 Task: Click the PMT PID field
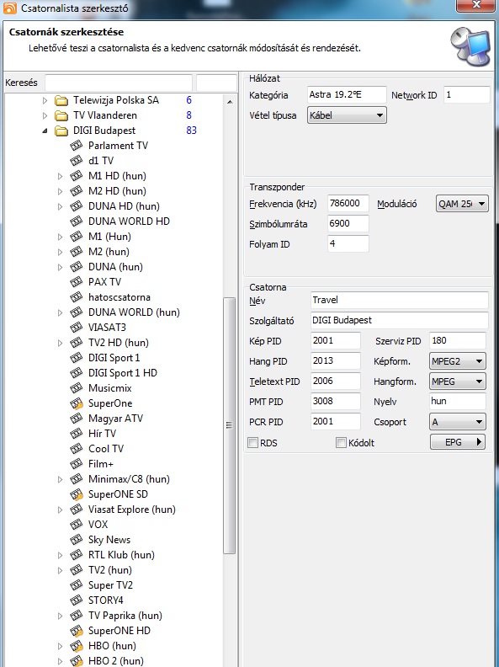[336, 401]
